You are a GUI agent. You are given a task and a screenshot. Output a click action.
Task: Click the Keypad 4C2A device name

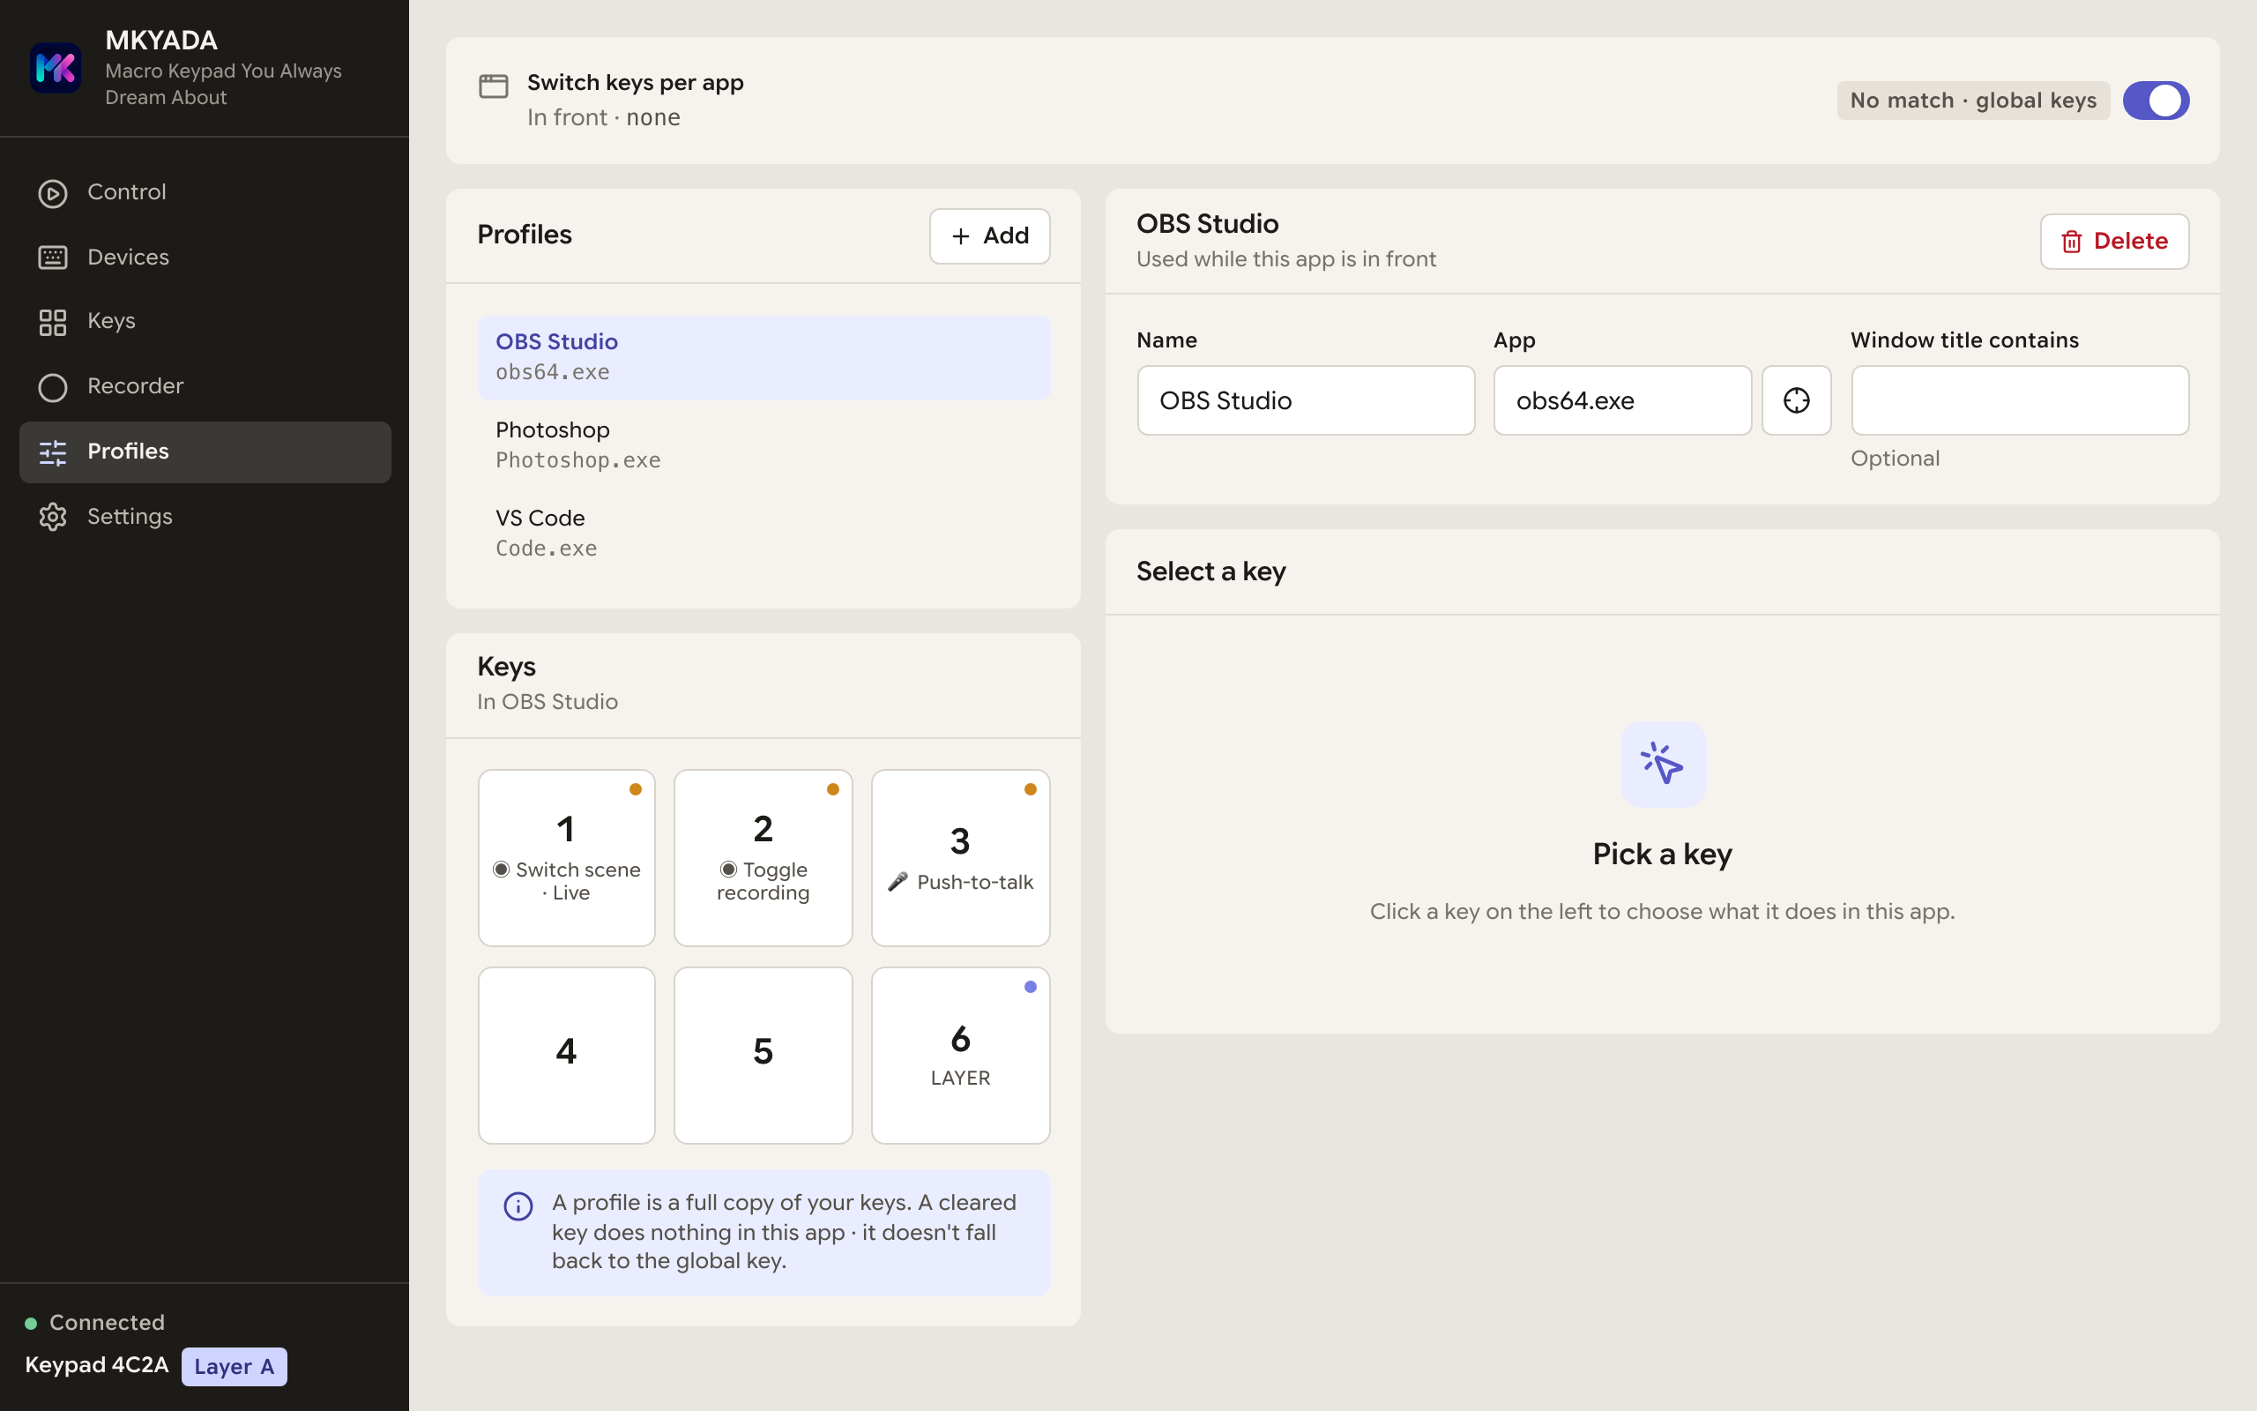(x=97, y=1365)
